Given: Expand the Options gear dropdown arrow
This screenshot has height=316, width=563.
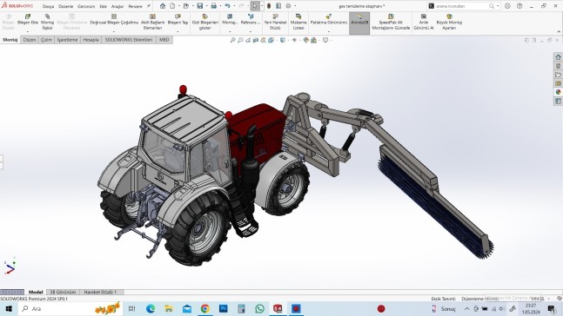Looking at the screenshot, I should click(x=295, y=6).
